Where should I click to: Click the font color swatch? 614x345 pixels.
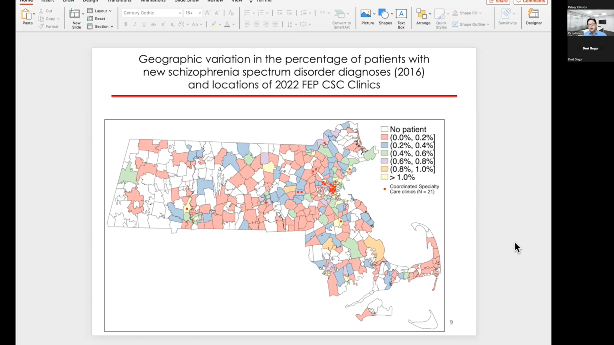coord(227,24)
